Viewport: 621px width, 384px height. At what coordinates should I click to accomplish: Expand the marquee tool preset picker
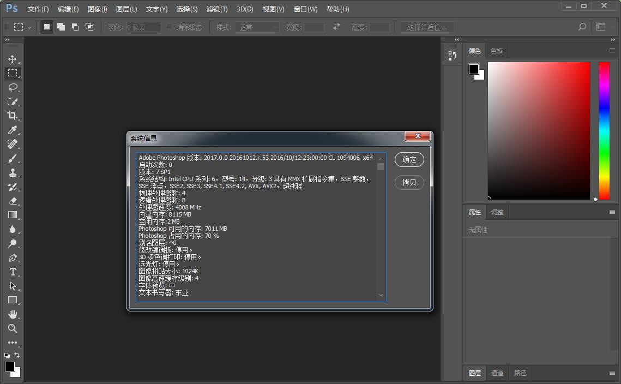coord(29,27)
